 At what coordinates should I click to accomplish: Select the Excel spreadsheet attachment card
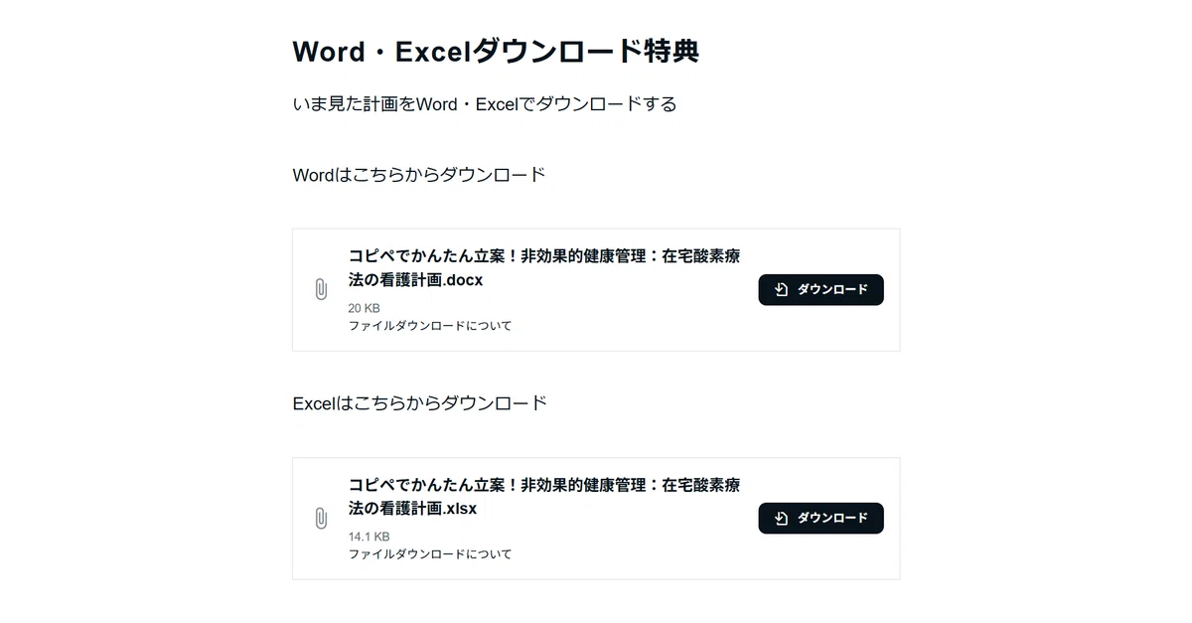pos(596,519)
